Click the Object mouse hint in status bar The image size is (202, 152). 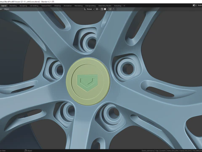tap(28, 151)
